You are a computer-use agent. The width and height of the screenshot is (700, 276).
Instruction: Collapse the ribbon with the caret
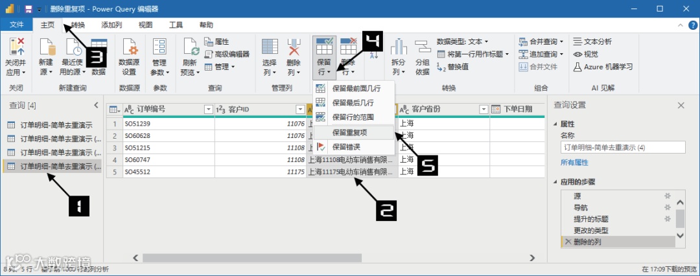tap(681, 25)
